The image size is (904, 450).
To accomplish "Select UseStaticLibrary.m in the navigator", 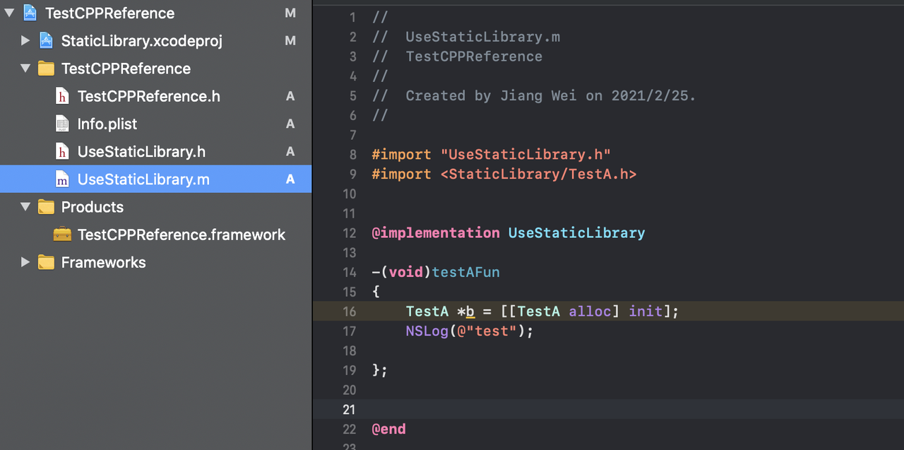I will 143,179.
